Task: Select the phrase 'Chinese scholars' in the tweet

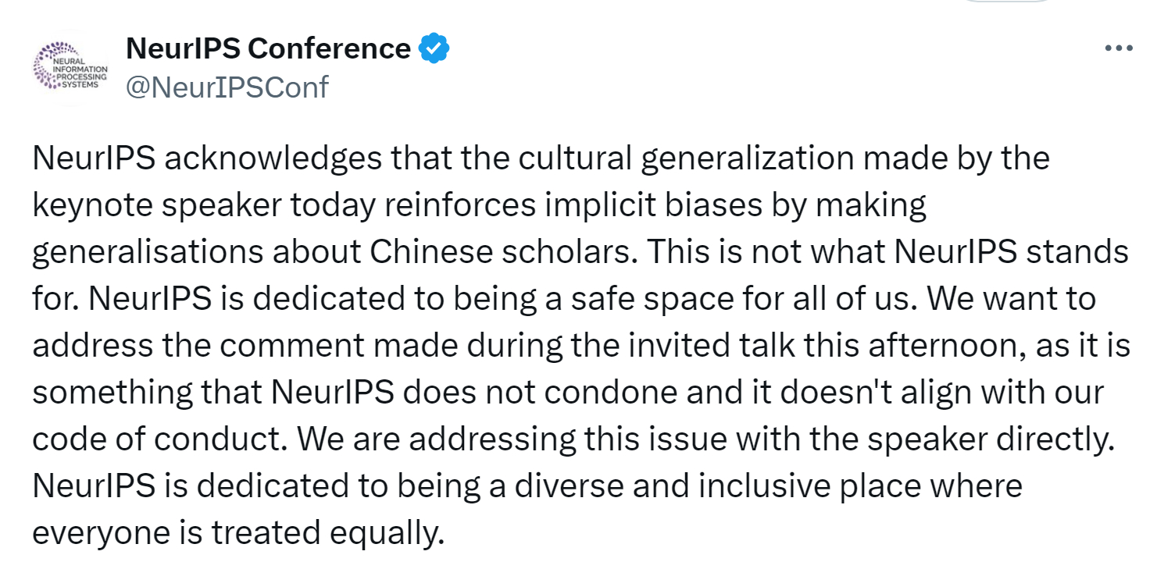Action: 504,253
